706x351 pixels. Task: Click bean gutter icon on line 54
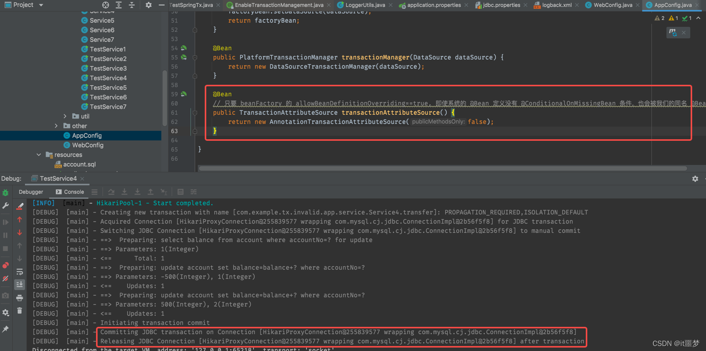pyautogui.click(x=184, y=48)
